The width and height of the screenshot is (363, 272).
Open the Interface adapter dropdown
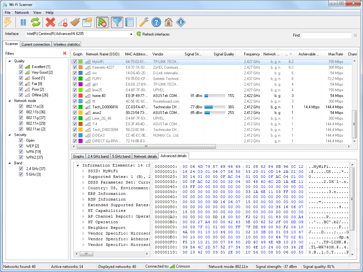[x=131, y=34]
